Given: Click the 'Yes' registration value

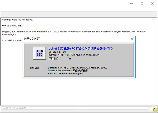Looking at the screenshot, I should [x=69, y=58].
